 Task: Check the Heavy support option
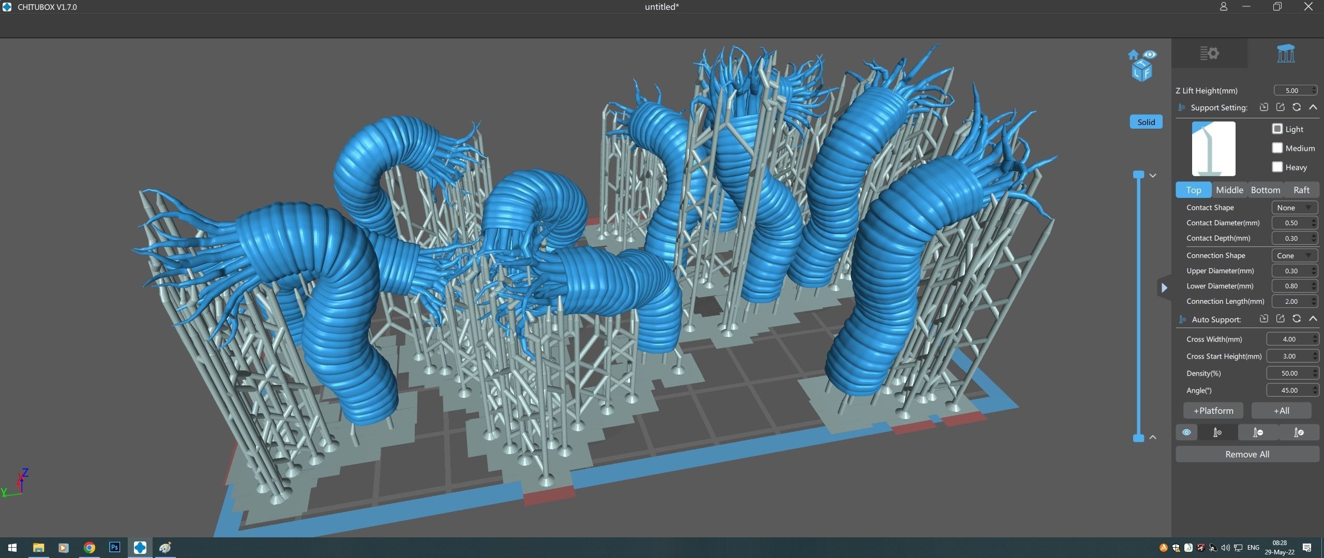point(1277,167)
